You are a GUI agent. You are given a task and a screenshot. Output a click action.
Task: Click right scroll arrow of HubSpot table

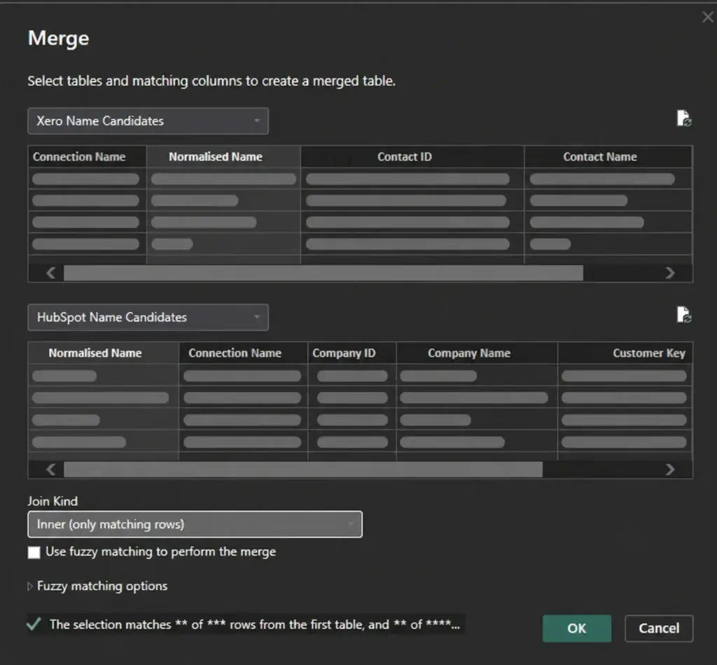pyautogui.click(x=670, y=470)
